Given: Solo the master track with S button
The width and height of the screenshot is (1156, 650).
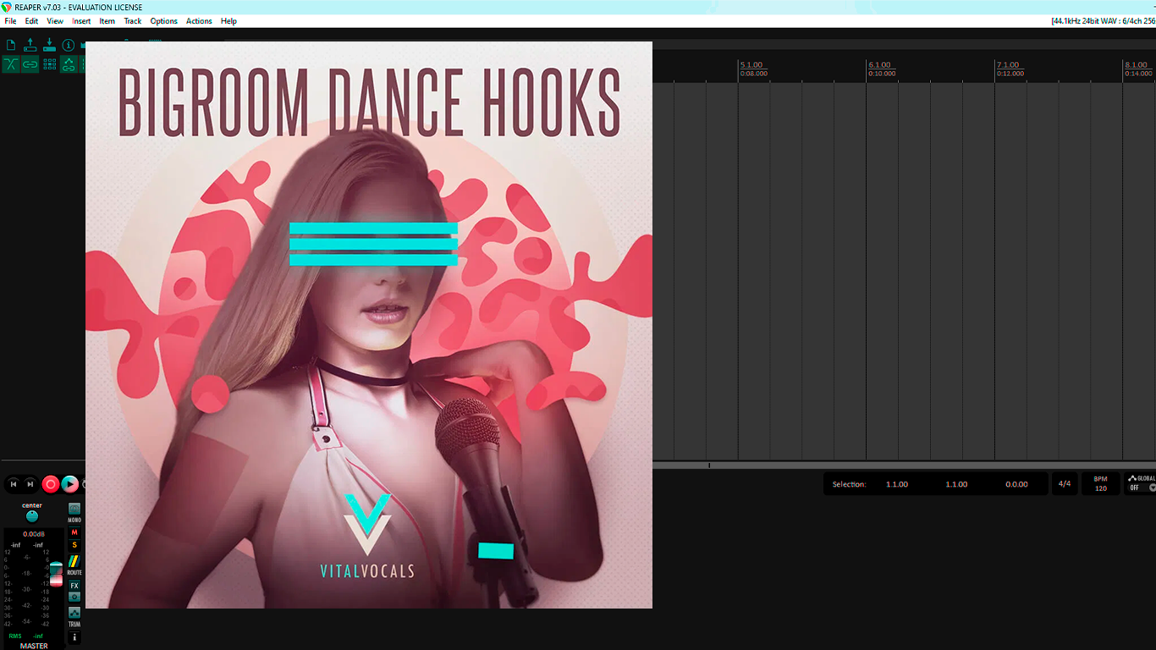Looking at the screenshot, I should click(74, 544).
